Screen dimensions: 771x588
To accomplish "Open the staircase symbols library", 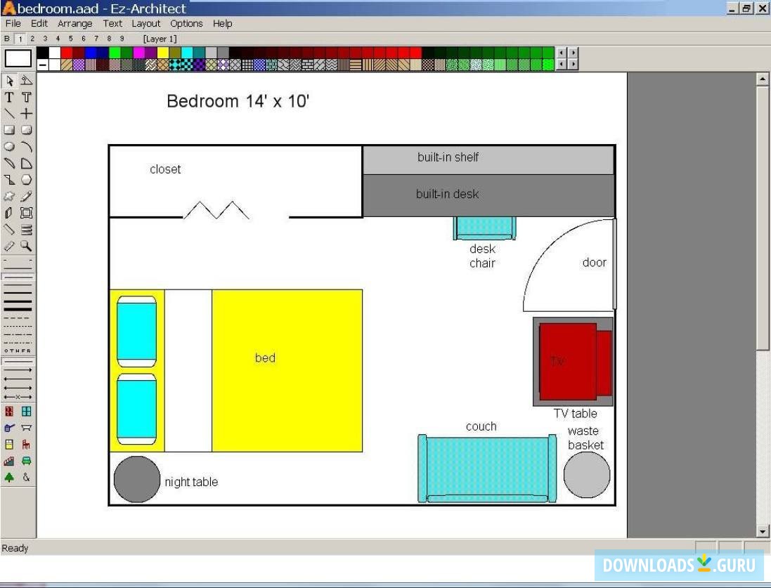I will pyautogui.click(x=9, y=461).
